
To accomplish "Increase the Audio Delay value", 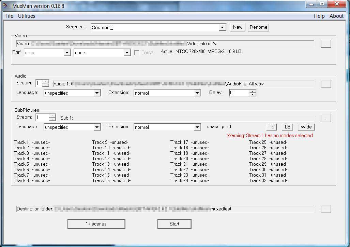I will tap(253, 91).
